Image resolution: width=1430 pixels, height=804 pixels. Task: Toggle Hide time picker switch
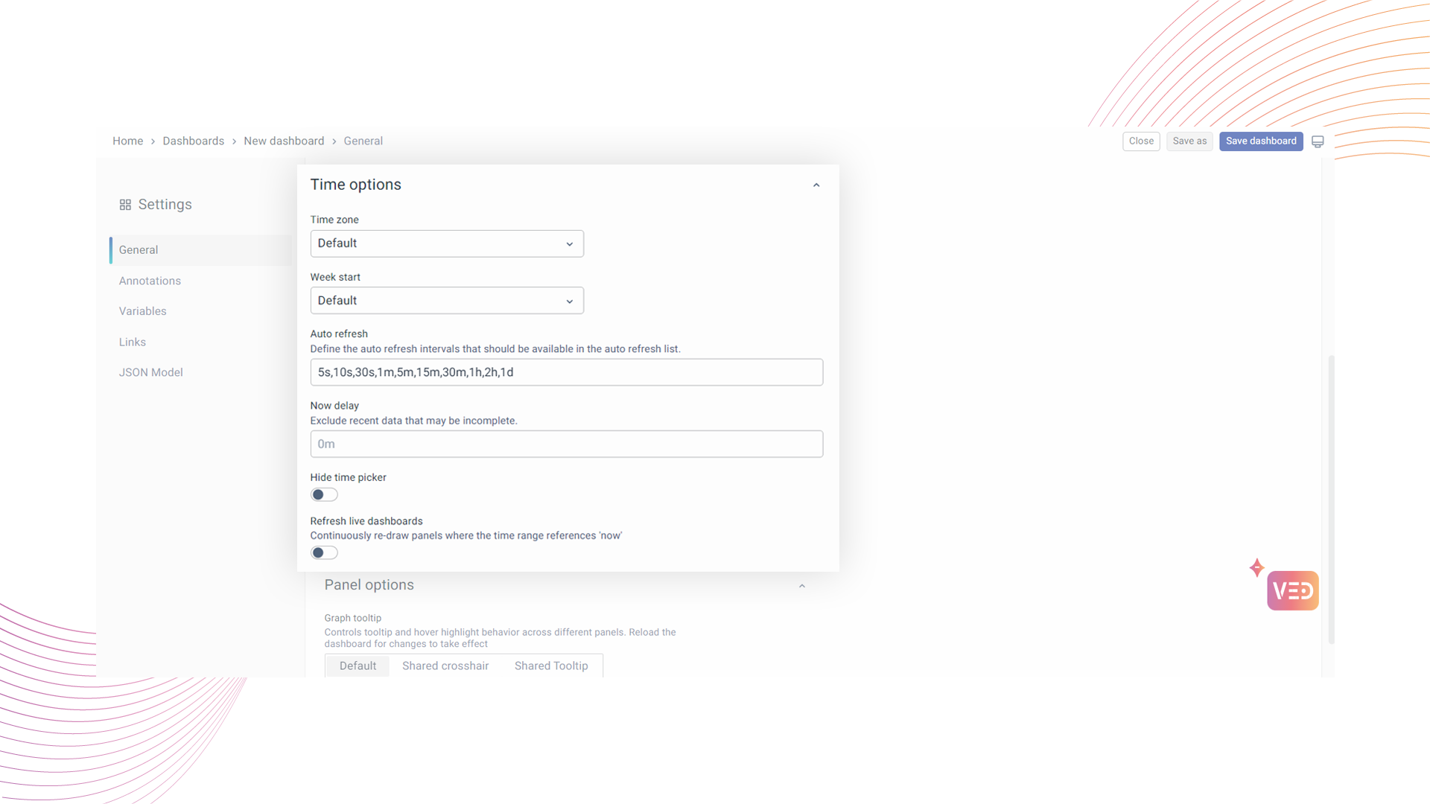324,495
